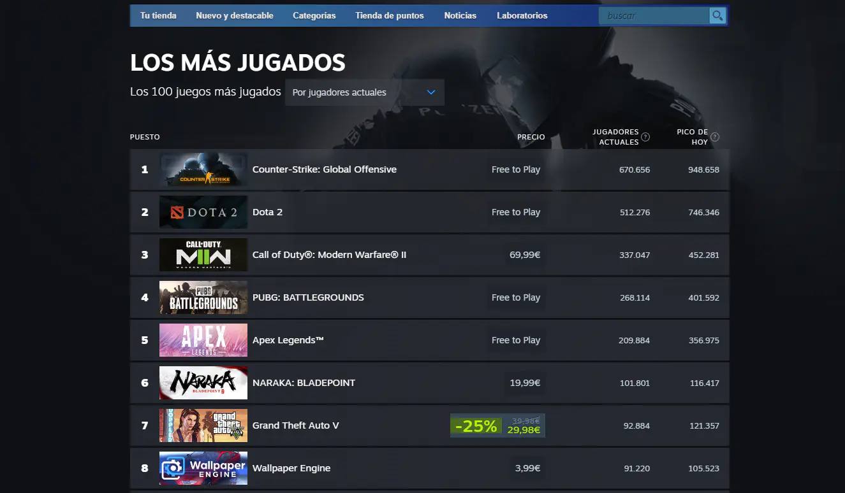The width and height of the screenshot is (845, 493).
Task: Click the Jugadores Actuales column header
Action: [x=615, y=137]
